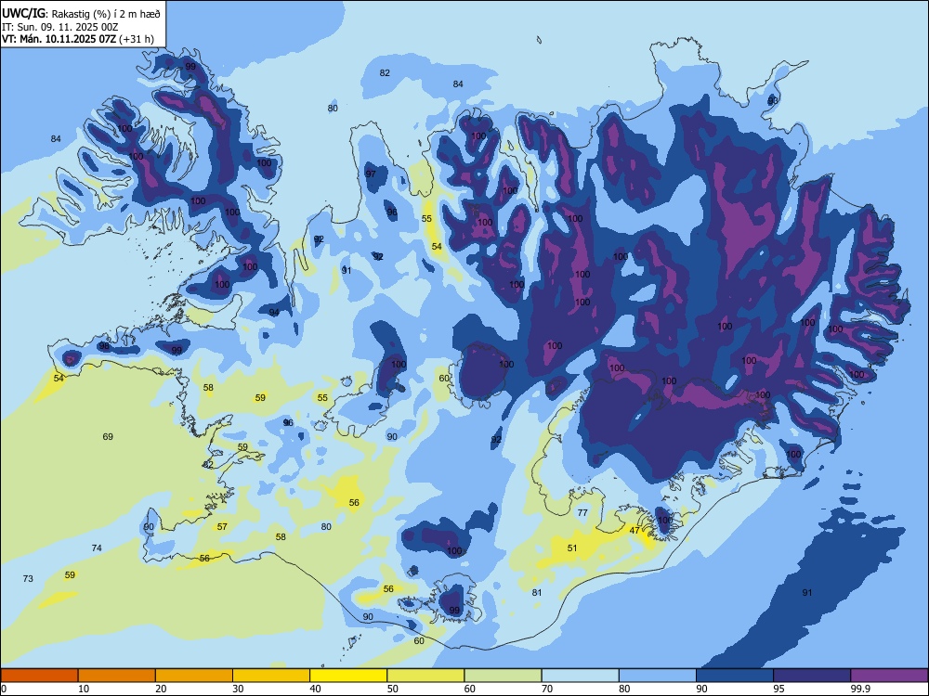Screen dimensions: 929x696
Task: Click the humidity value '97' on the map
Action: click(x=371, y=174)
